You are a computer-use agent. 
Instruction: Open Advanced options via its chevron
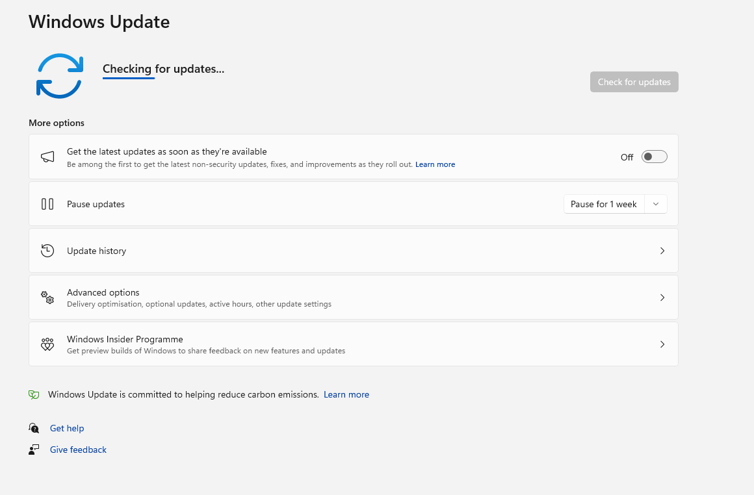pos(662,298)
